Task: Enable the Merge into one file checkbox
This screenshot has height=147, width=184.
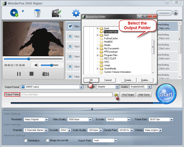Action: pos(47,140)
